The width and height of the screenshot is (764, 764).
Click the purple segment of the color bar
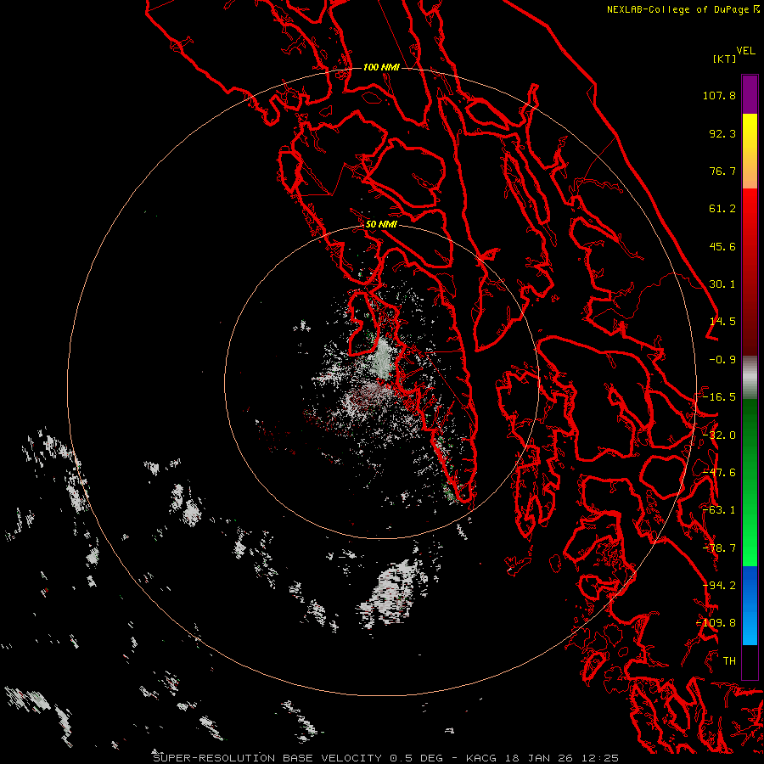pos(750,94)
